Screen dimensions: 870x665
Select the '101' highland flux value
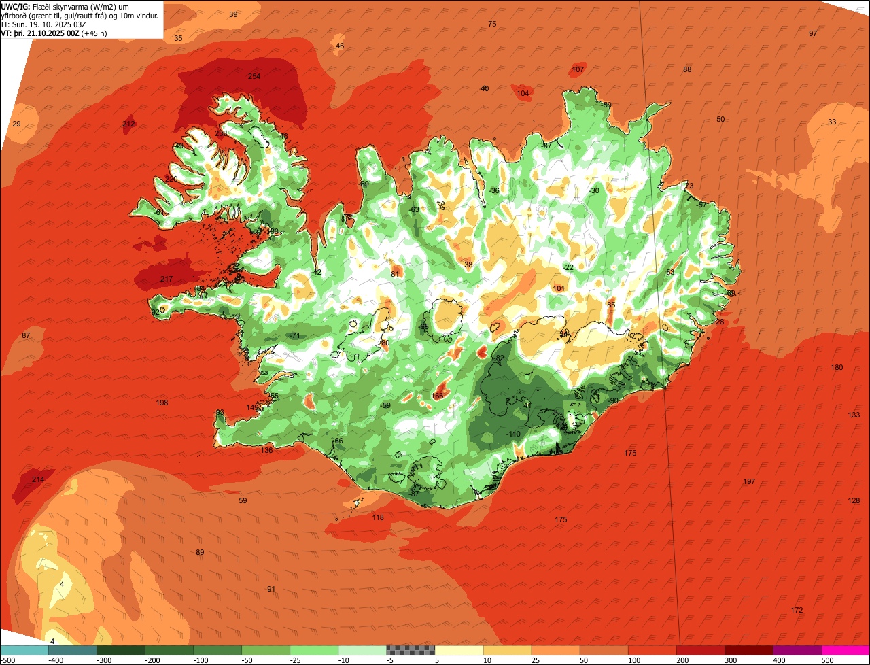click(559, 288)
